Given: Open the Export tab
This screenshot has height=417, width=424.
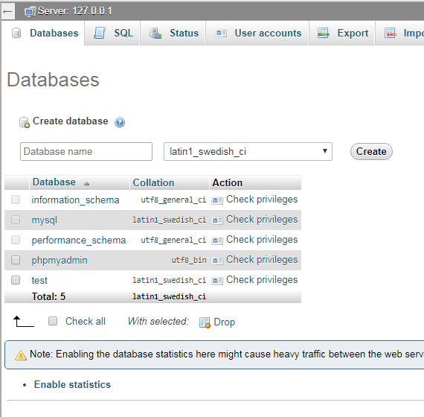Looking at the screenshot, I should click(x=342, y=34).
